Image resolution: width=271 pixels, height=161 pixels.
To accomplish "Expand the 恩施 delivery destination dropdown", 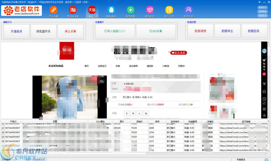I will [138, 97].
